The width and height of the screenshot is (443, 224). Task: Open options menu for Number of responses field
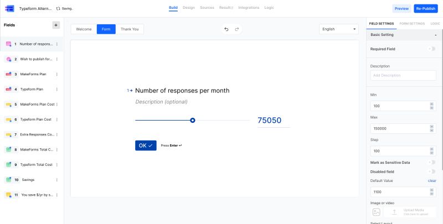click(57, 44)
